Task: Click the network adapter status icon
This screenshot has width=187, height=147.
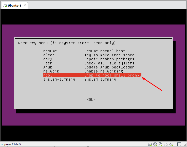Action: point(160,144)
